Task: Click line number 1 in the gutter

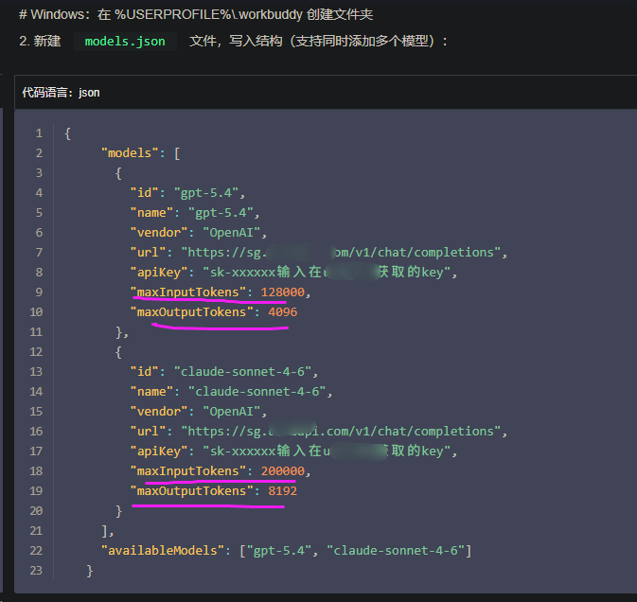Action: [x=39, y=133]
